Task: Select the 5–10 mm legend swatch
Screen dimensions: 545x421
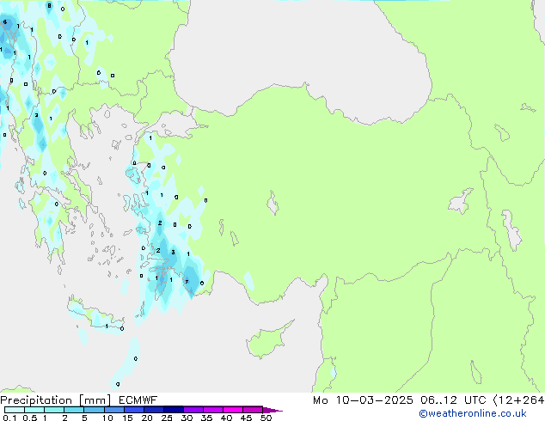Action: pyautogui.click(x=94, y=410)
